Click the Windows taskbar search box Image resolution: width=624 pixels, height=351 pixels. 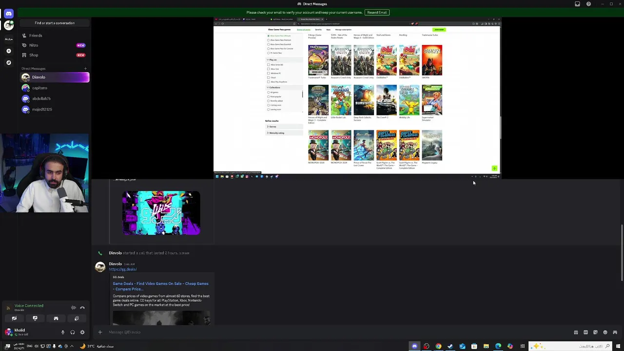point(571,347)
